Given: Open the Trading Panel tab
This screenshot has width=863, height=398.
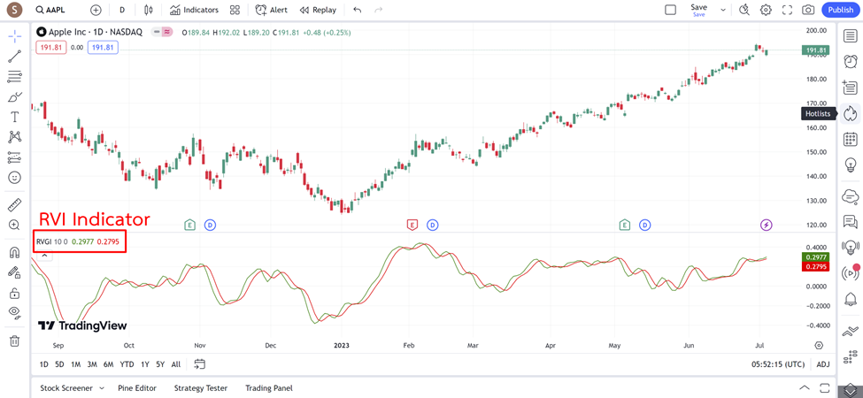Looking at the screenshot, I should (269, 388).
